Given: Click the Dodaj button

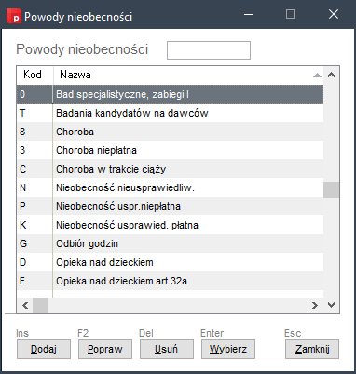Looking at the screenshot, I should click(x=44, y=349).
